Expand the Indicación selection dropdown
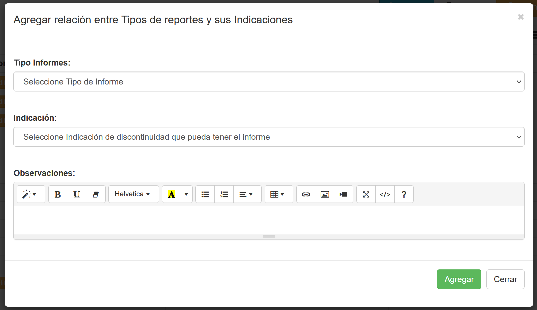 point(269,137)
